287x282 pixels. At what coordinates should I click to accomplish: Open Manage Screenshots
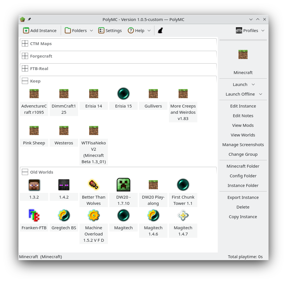point(243,145)
